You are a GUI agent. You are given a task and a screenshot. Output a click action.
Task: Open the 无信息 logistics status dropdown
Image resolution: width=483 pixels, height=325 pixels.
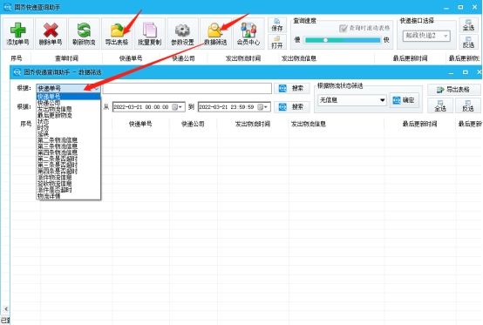(x=352, y=100)
